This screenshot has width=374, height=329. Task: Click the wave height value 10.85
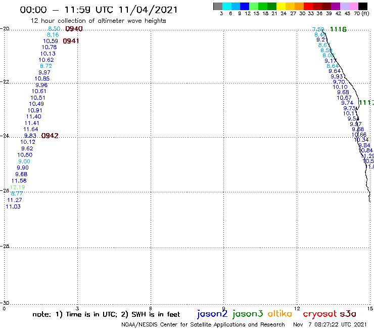(42, 78)
